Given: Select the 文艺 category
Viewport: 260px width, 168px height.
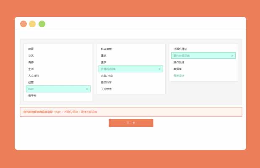Looking at the screenshot, I should [x=31, y=55].
